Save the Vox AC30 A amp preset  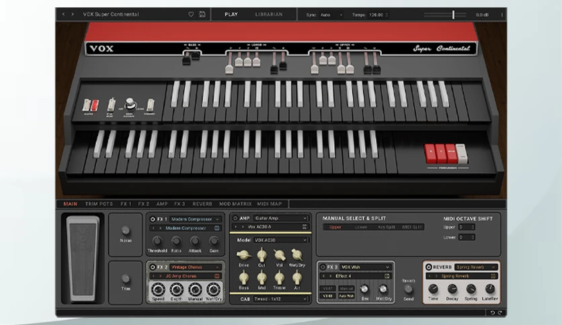click(305, 226)
